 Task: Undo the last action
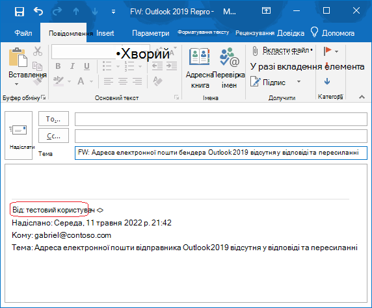pos(38,11)
